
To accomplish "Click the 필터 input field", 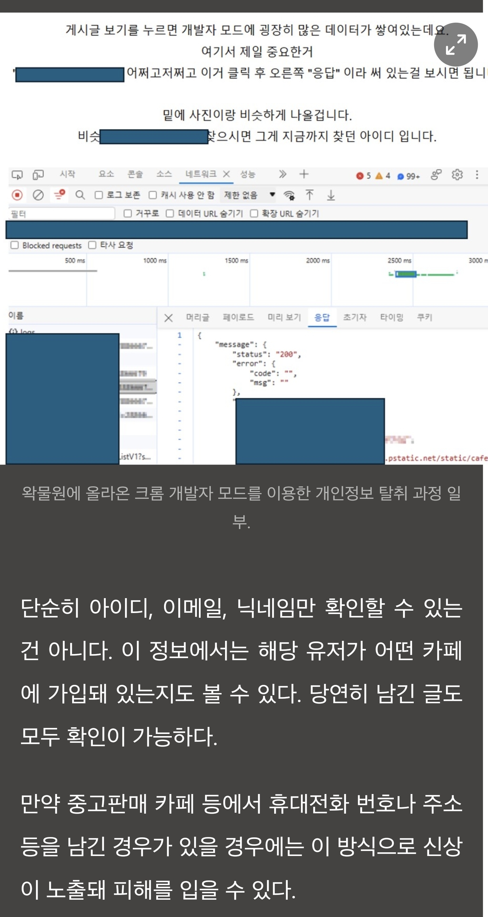I will (62, 213).
